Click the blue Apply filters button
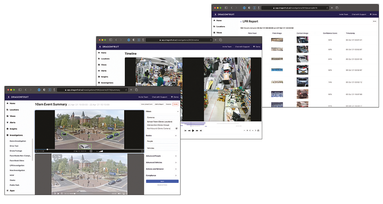The width and height of the screenshot is (383, 204). (x=162, y=181)
